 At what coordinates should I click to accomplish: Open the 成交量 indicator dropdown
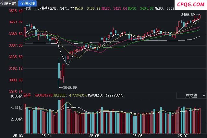pos(191,96)
